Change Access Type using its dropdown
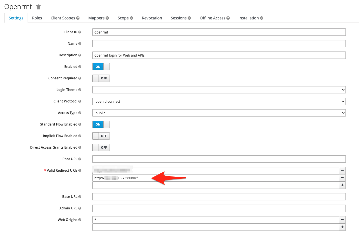The height and width of the screenshot is (235, 359). click(219, 113)
